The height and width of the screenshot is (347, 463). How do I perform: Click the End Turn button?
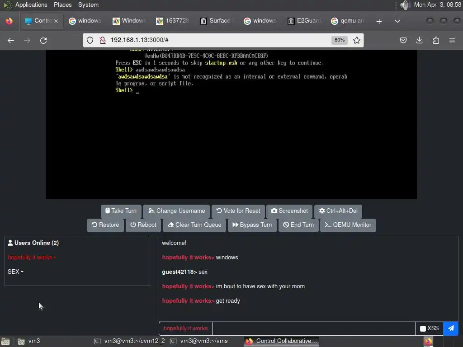click(x=298, y=225)
